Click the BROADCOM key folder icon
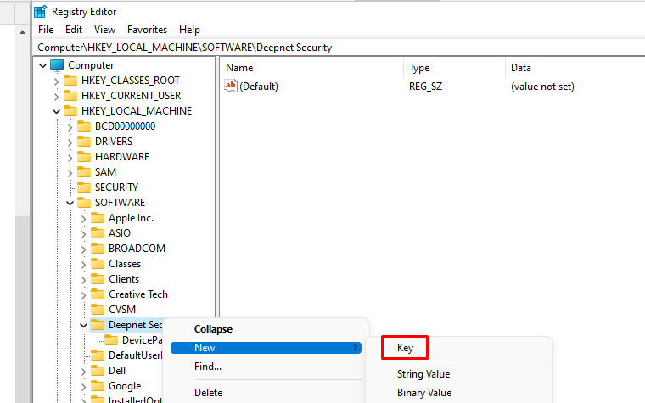 pyautogui.click(x=98, y=249)
